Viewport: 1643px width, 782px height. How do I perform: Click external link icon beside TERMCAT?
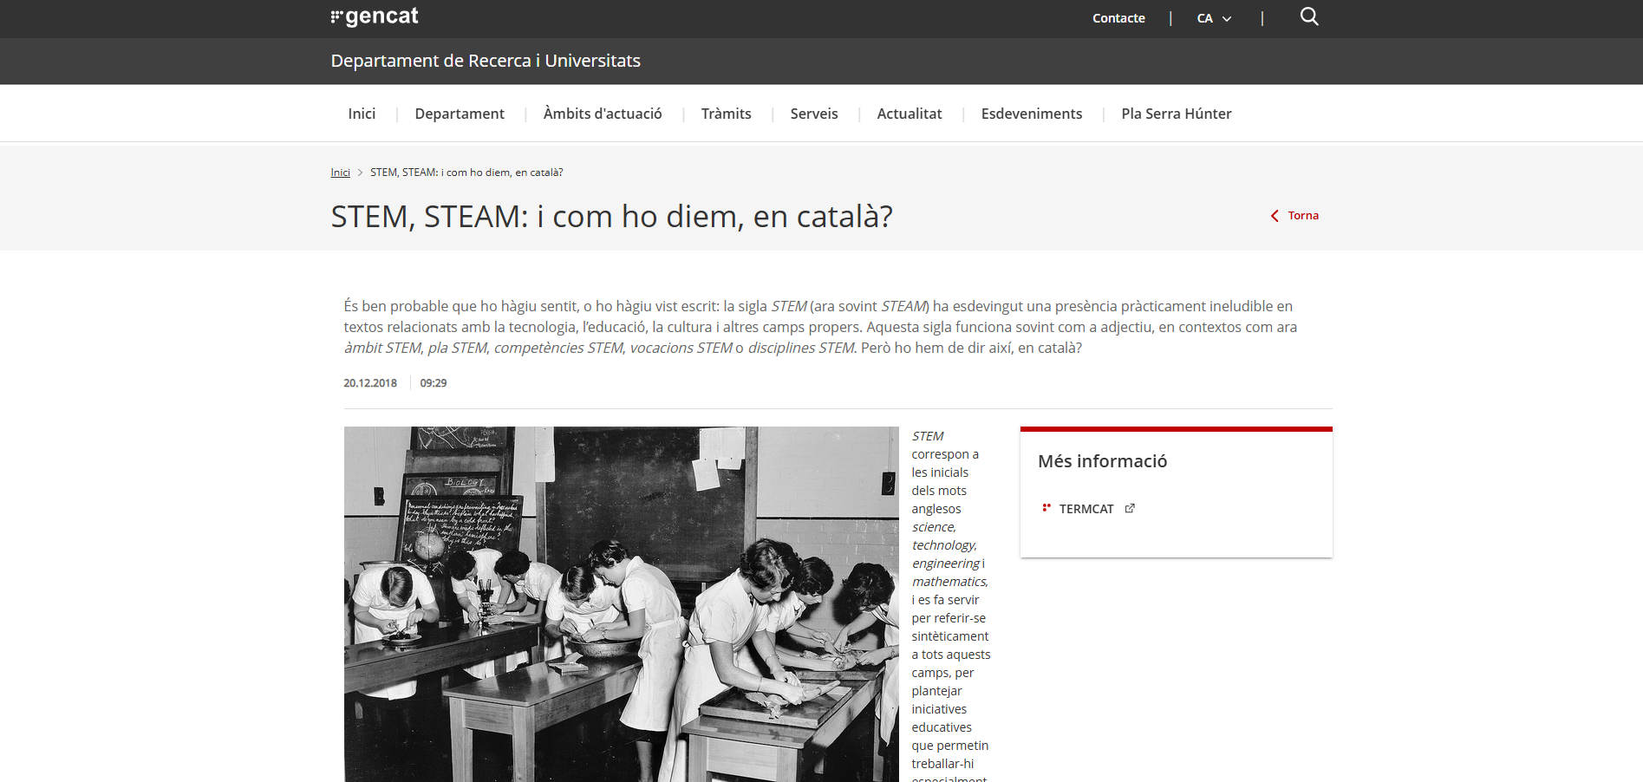(x=1130, y=509)
